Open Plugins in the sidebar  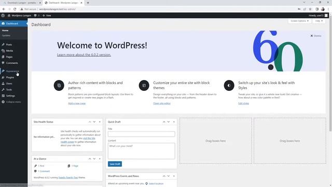point(10,77)
